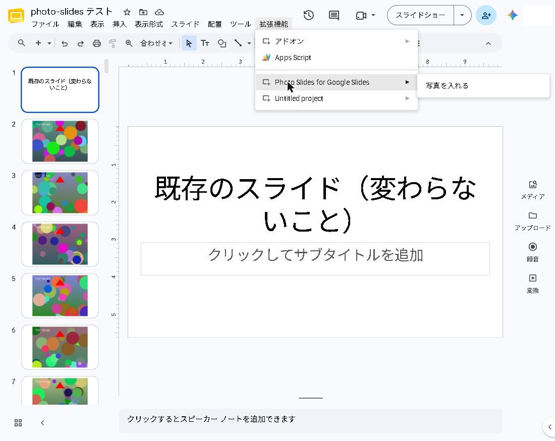Click the Record (録音) side button
Image resolution: width=555 pixels, height=441 pixels.
point(532,252)
